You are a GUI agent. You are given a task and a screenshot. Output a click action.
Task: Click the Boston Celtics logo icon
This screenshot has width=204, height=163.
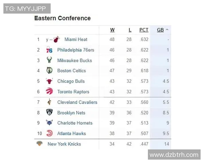click(x=49, y=71)
